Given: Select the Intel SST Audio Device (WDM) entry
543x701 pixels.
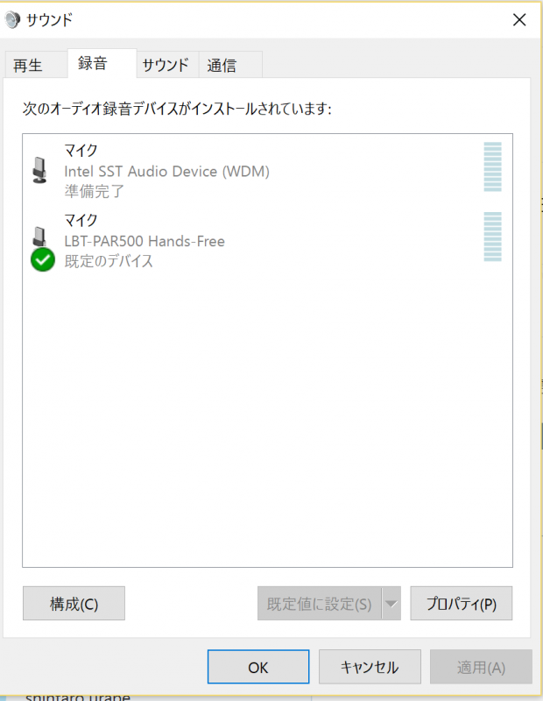Looking at the screenshot, I should pyautogui.click(x=267, y=170).
